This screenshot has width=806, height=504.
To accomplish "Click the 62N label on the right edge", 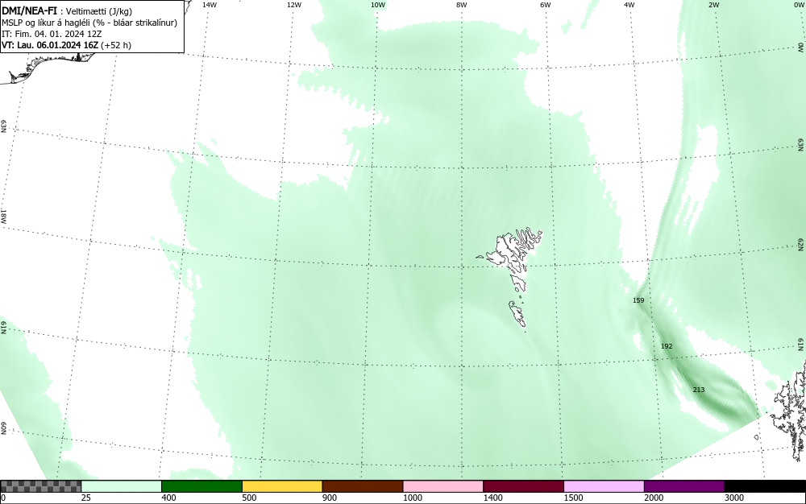I will (x=801, y=244).
